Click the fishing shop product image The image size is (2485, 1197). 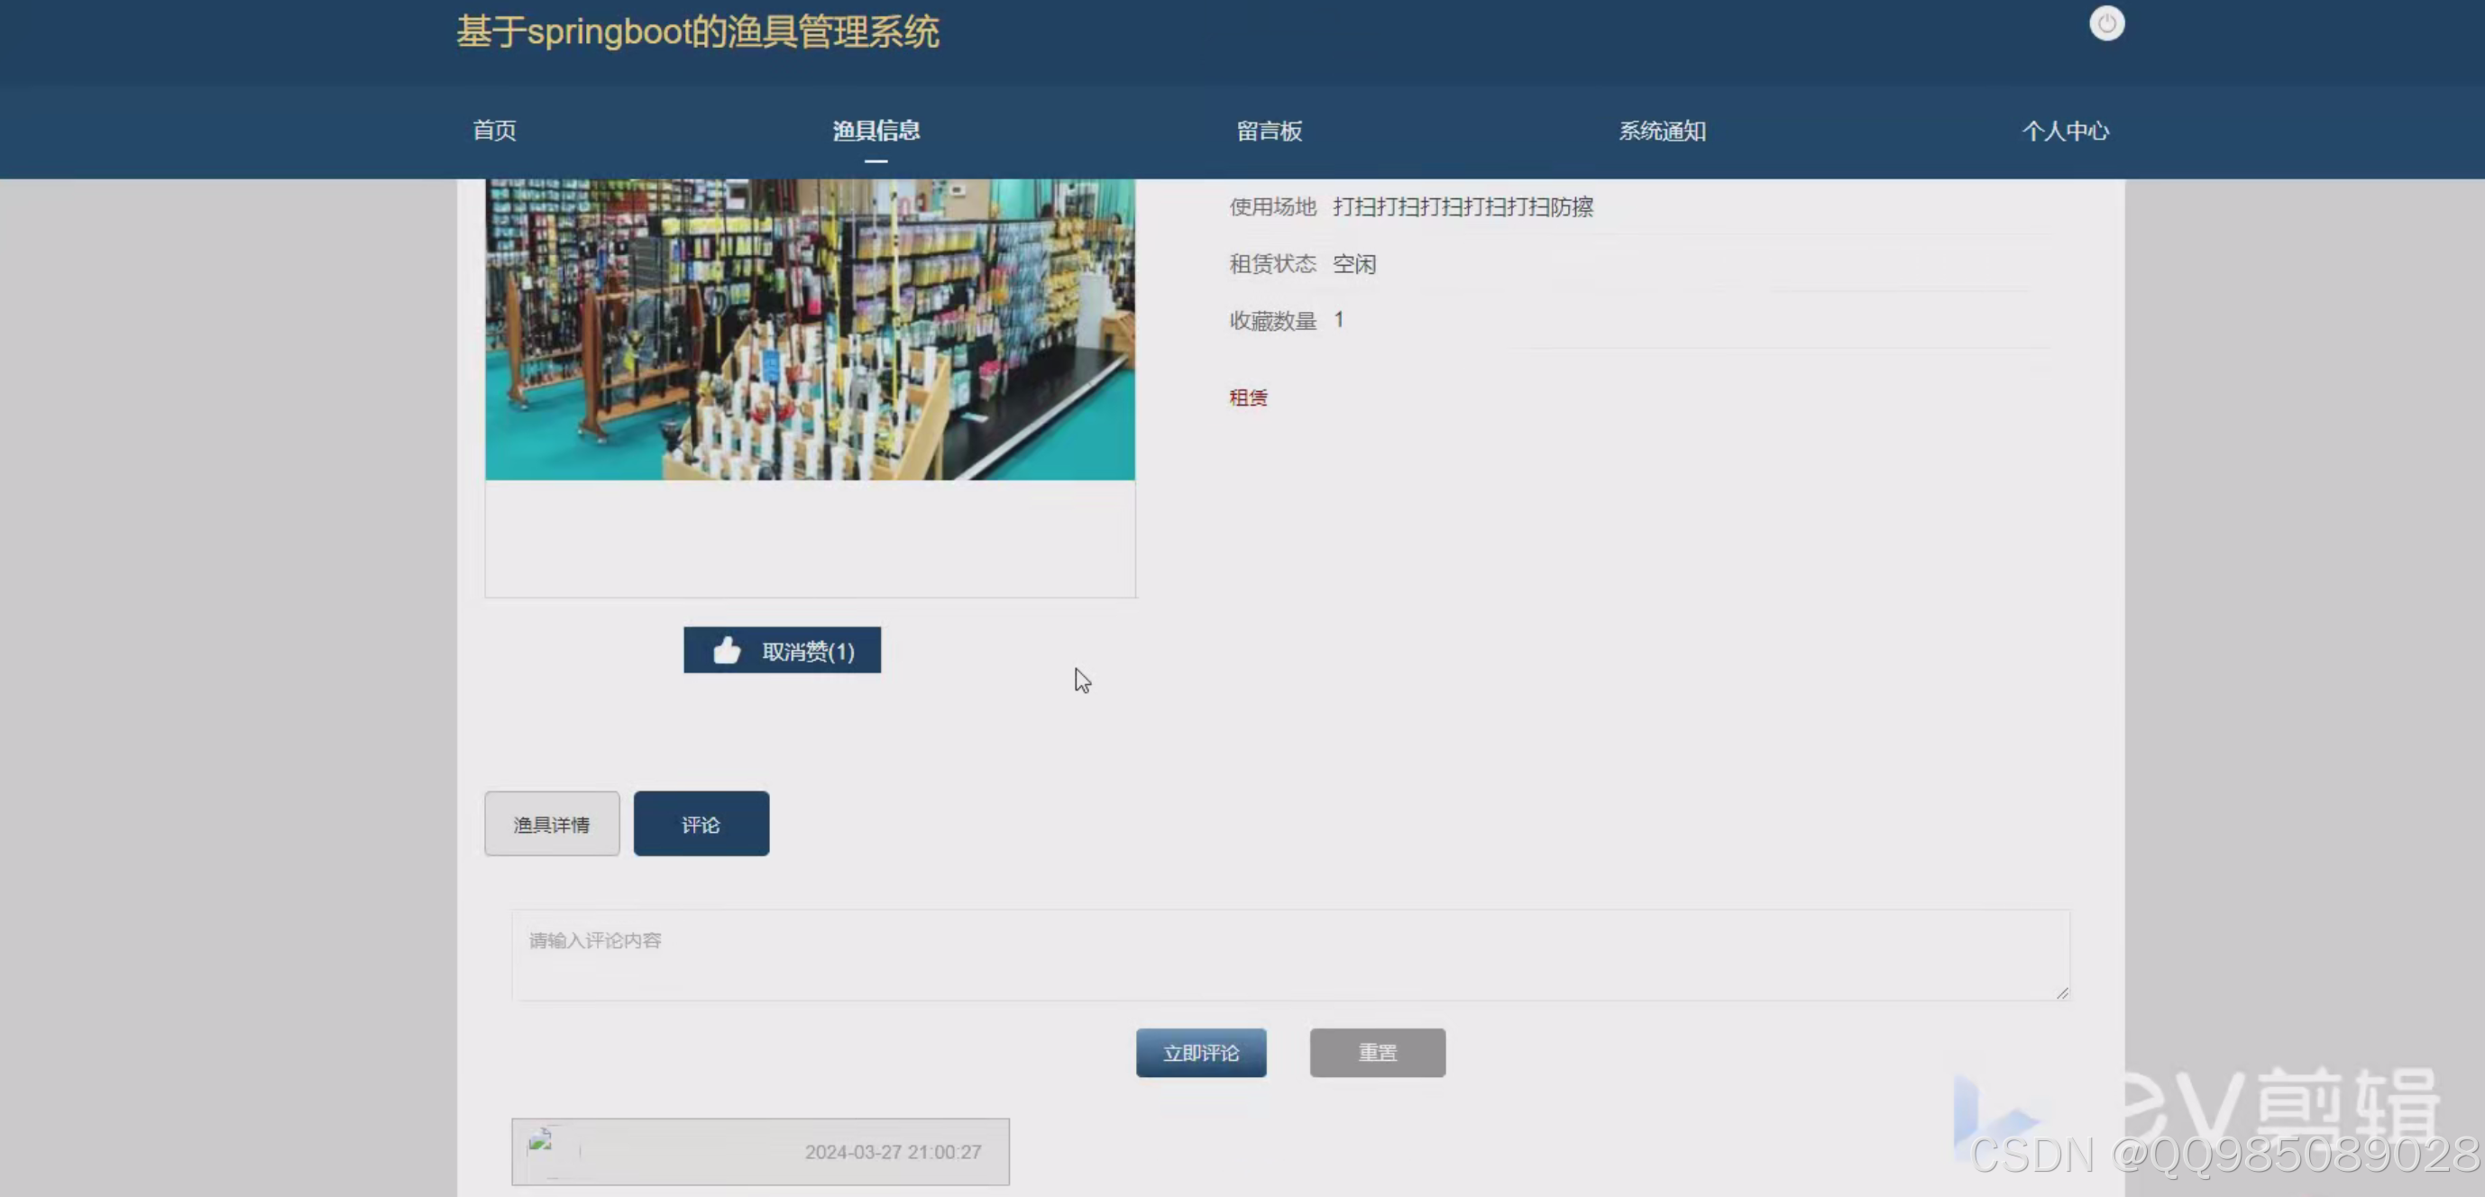tap(810, 328)
